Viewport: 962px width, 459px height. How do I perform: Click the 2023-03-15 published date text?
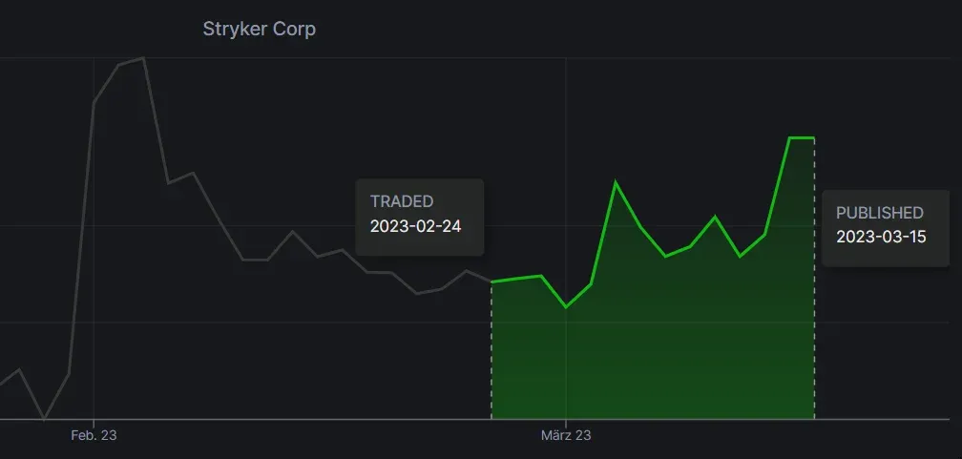tap(881, 238)
